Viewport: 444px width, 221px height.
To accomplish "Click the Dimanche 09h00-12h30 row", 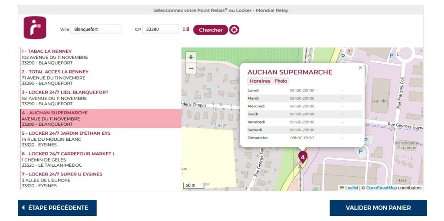I will tap(305, 138).
